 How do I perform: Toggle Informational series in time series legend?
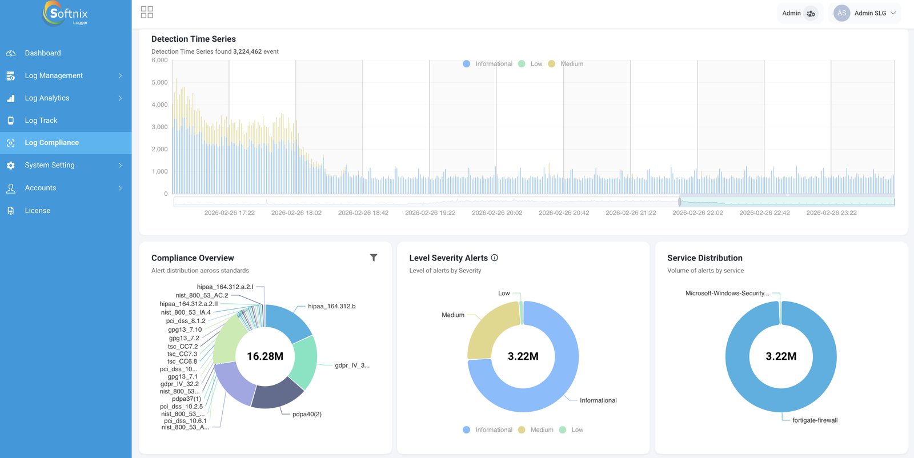pyautogui.click(x=487, y=64)
